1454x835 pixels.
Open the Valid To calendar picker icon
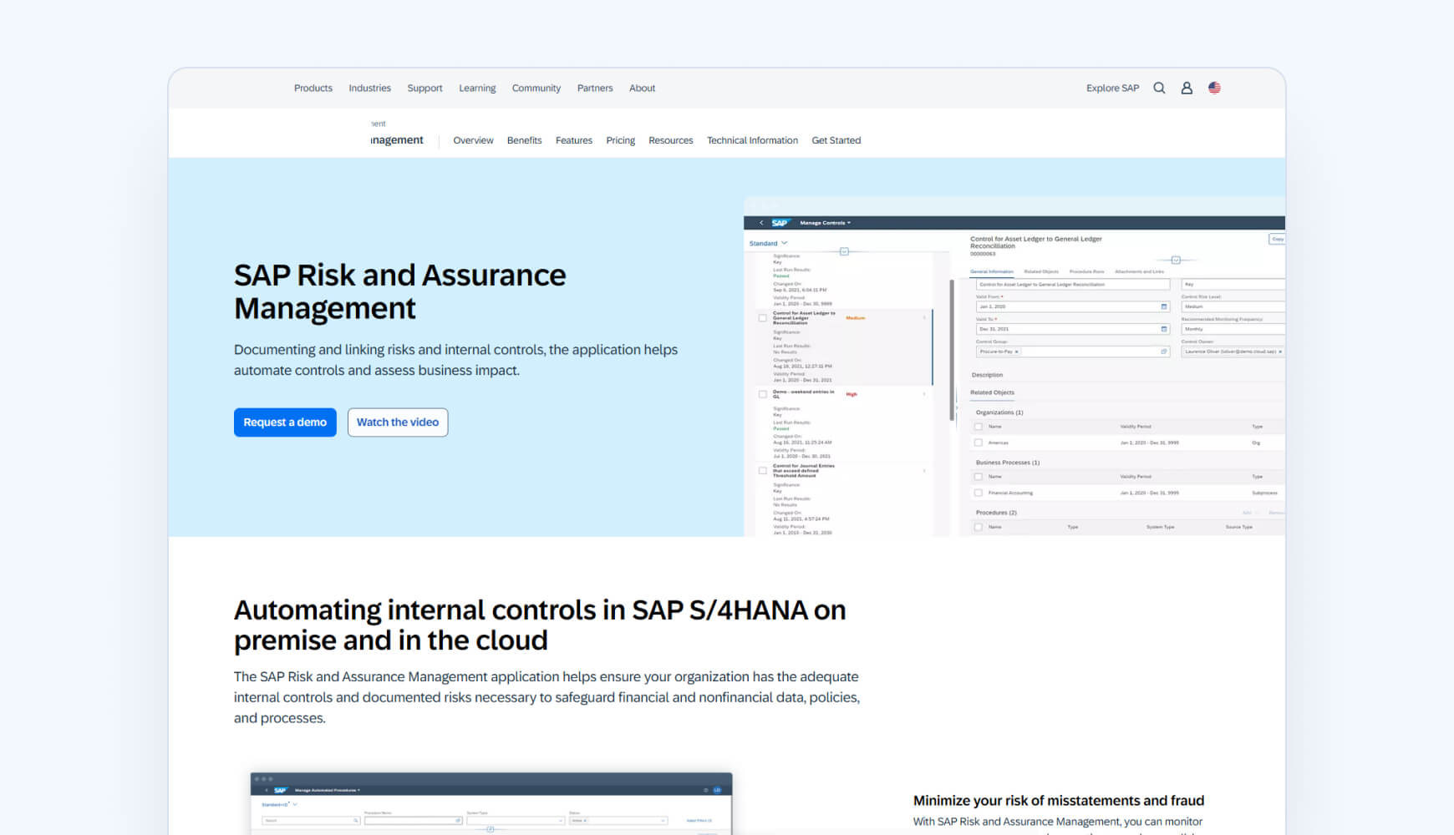(1163, 329)
